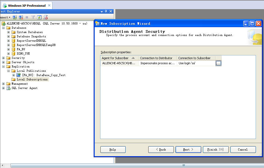Click the Filter funnel icon

[33, 17]
